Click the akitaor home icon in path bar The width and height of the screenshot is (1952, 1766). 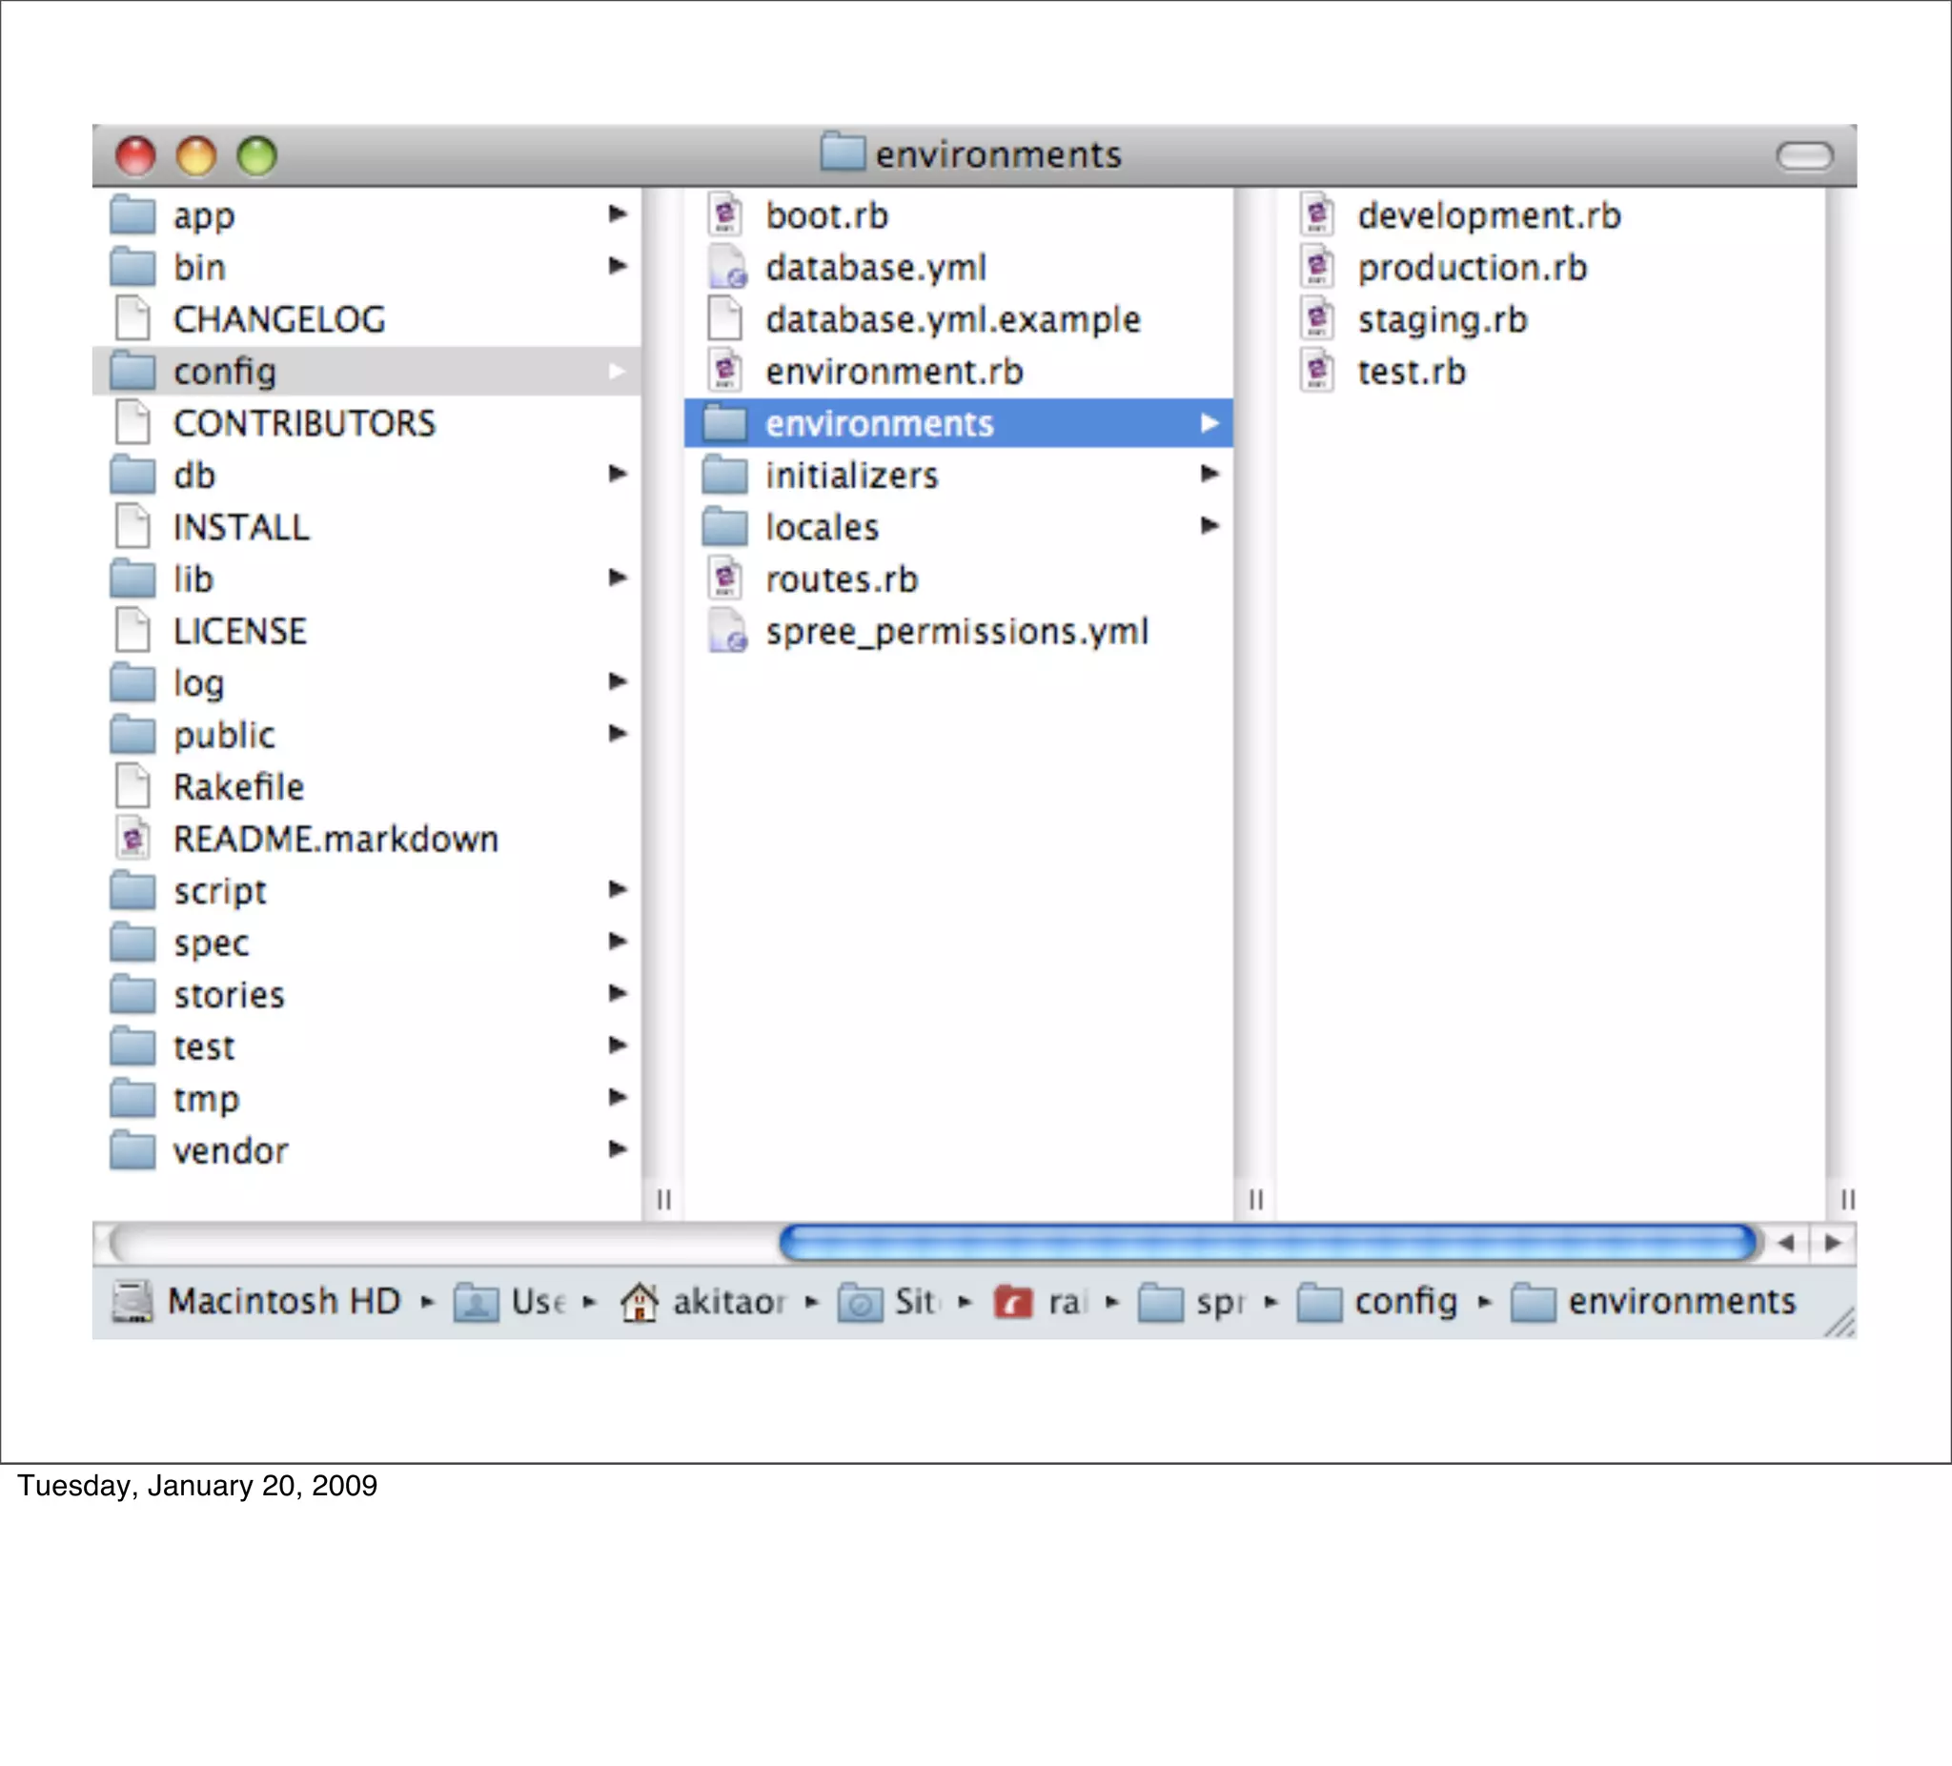tap(639, 1301)
